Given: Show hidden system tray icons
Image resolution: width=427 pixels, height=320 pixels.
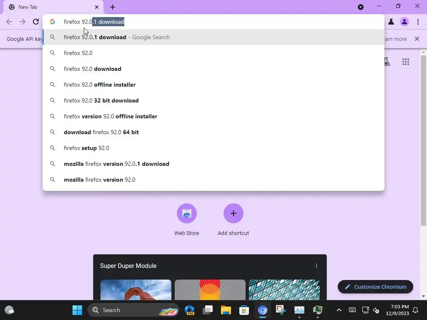Looking at the screenshot, I should pyautogui.click(x=339, y=310).
